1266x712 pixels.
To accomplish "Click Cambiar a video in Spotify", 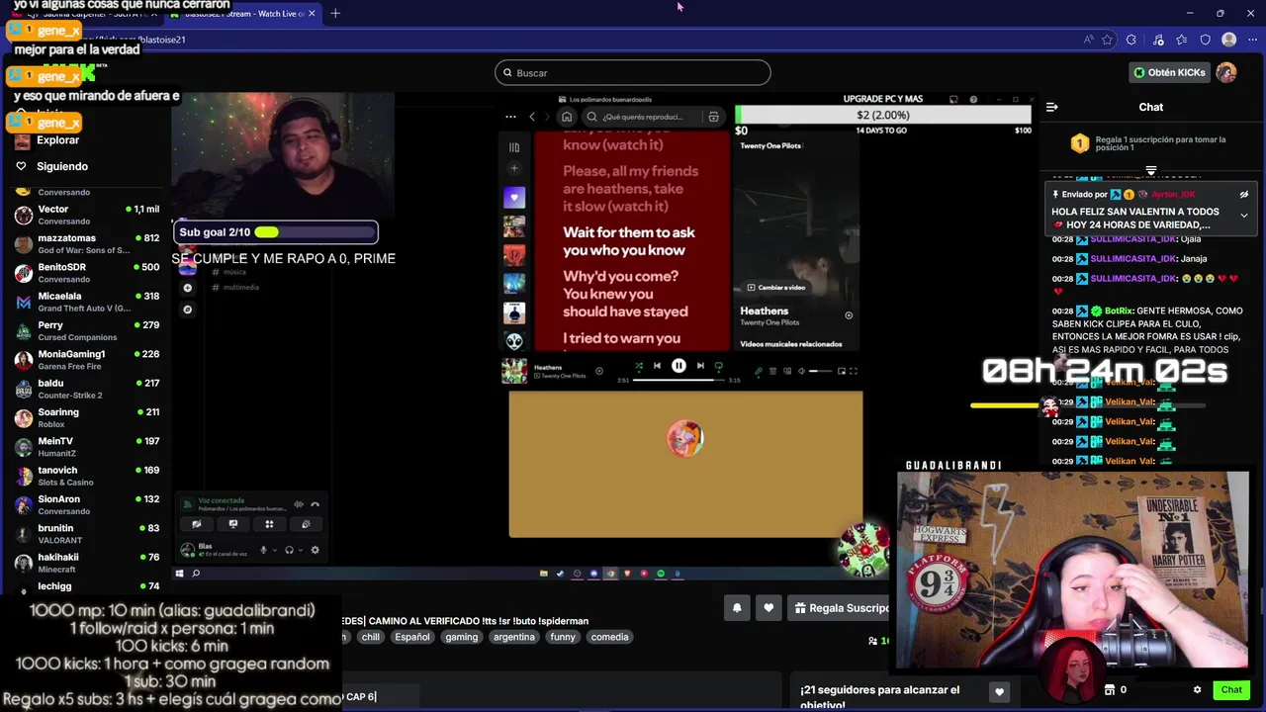I will click(776, 287).
